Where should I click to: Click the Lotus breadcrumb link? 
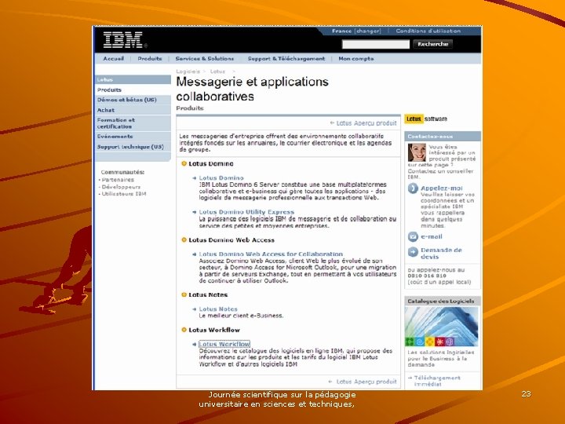pyautogui.click(x=217, y=71)
